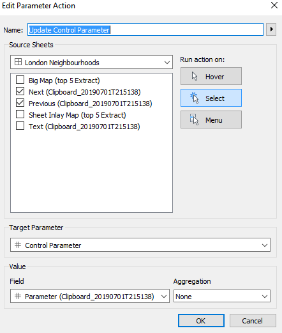Click the Hover cursor icon
282x333 pixels.
pyautogui.click(x=195, y=76)
